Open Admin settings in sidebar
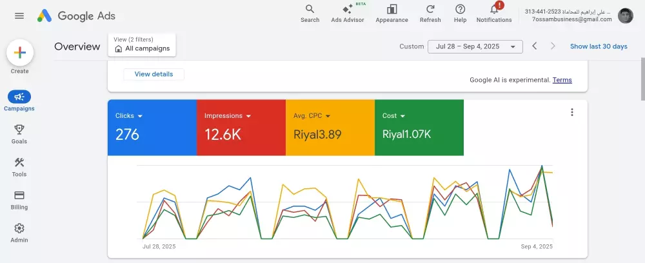 pos(19,233)
